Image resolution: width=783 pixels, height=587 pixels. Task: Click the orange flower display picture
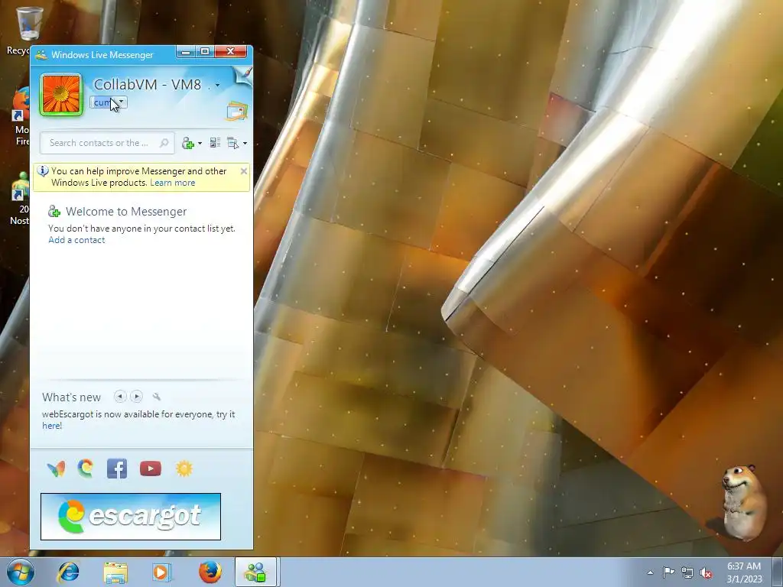pos(61,95)
